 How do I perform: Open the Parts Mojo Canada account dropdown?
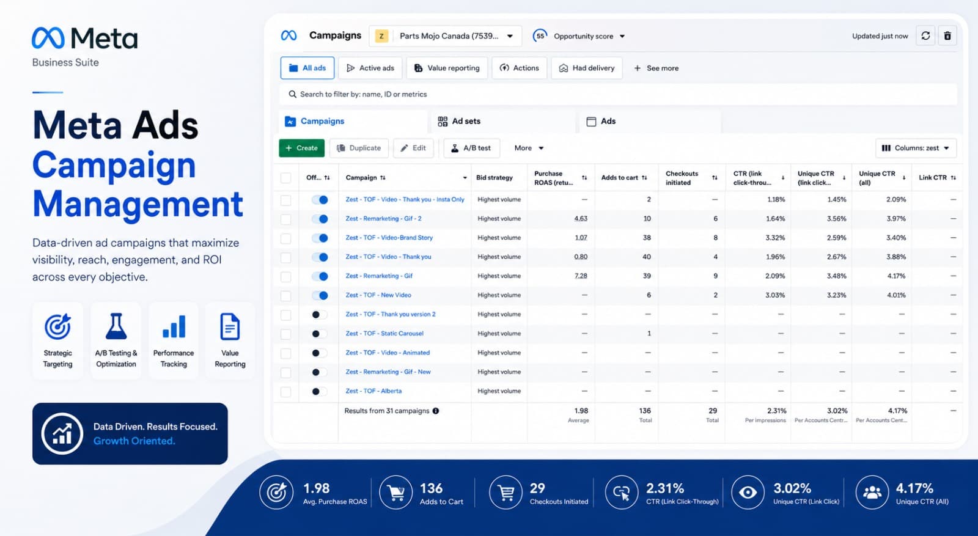(446, 36)
